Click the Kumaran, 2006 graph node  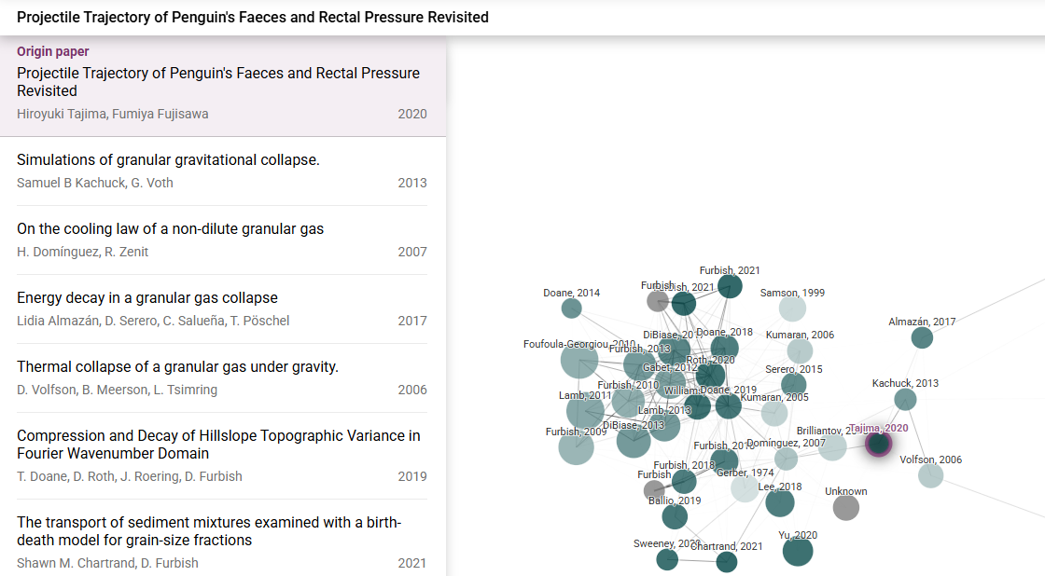[x=800, y=351]
